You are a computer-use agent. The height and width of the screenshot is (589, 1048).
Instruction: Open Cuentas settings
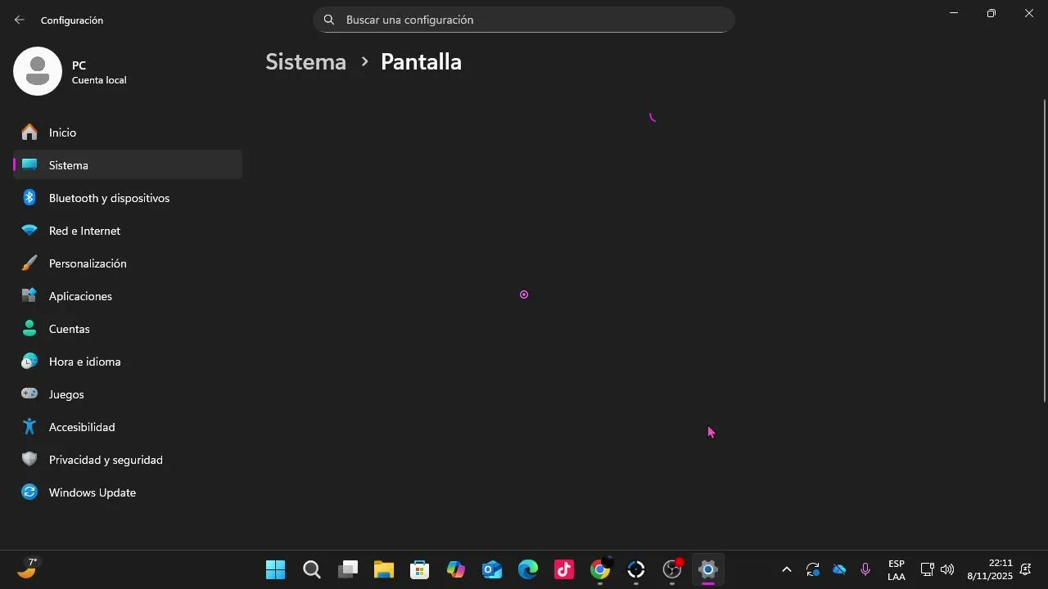pos(128,329)
